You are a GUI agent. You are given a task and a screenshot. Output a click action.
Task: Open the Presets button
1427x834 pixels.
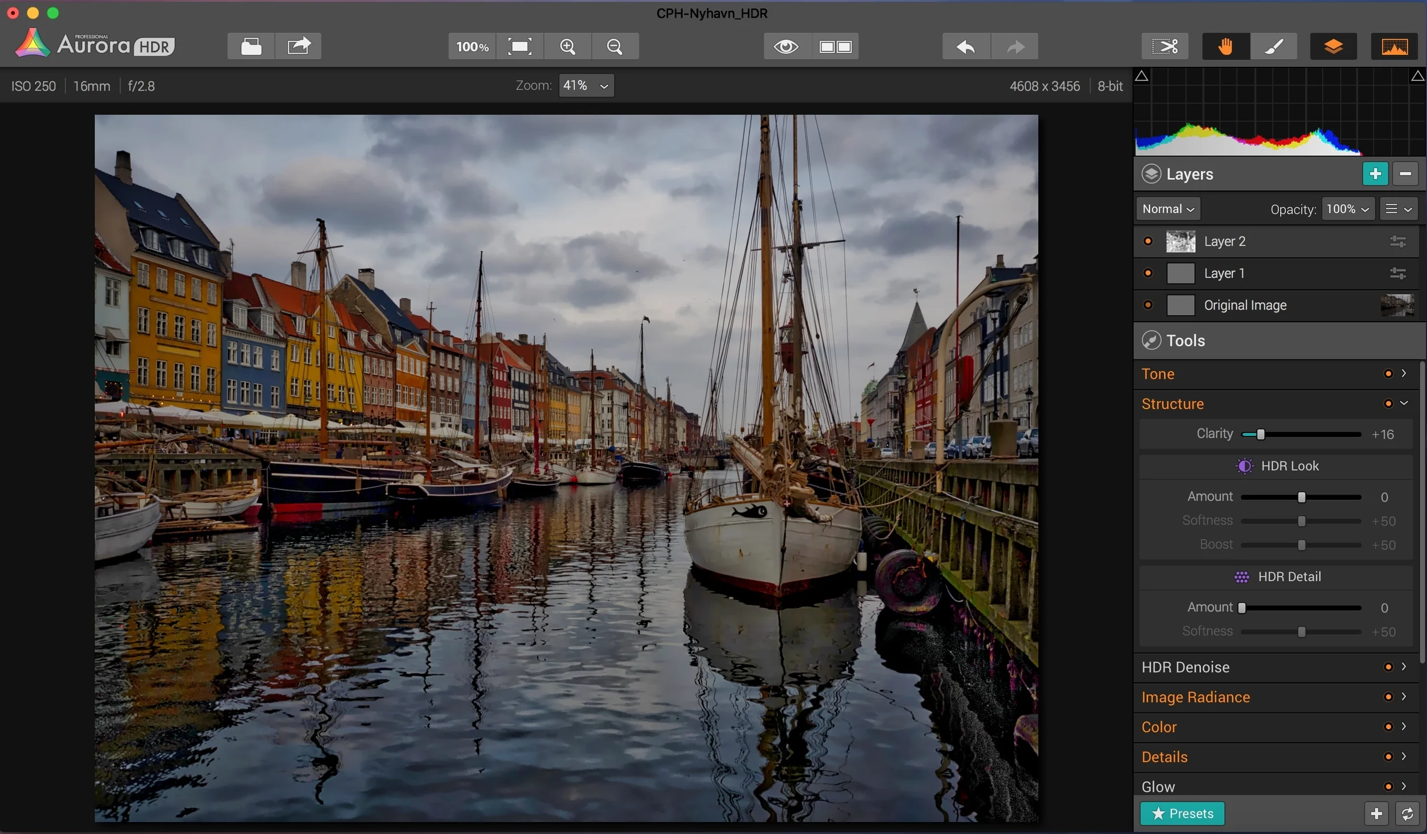[1182, 813]
